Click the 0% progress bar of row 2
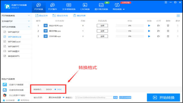Image resolution: width=183 pixels, height=103 pixels. [130, 31]
